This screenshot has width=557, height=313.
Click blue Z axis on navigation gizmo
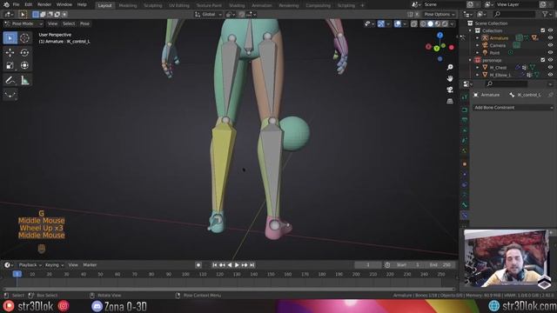[x=440, y=35]
